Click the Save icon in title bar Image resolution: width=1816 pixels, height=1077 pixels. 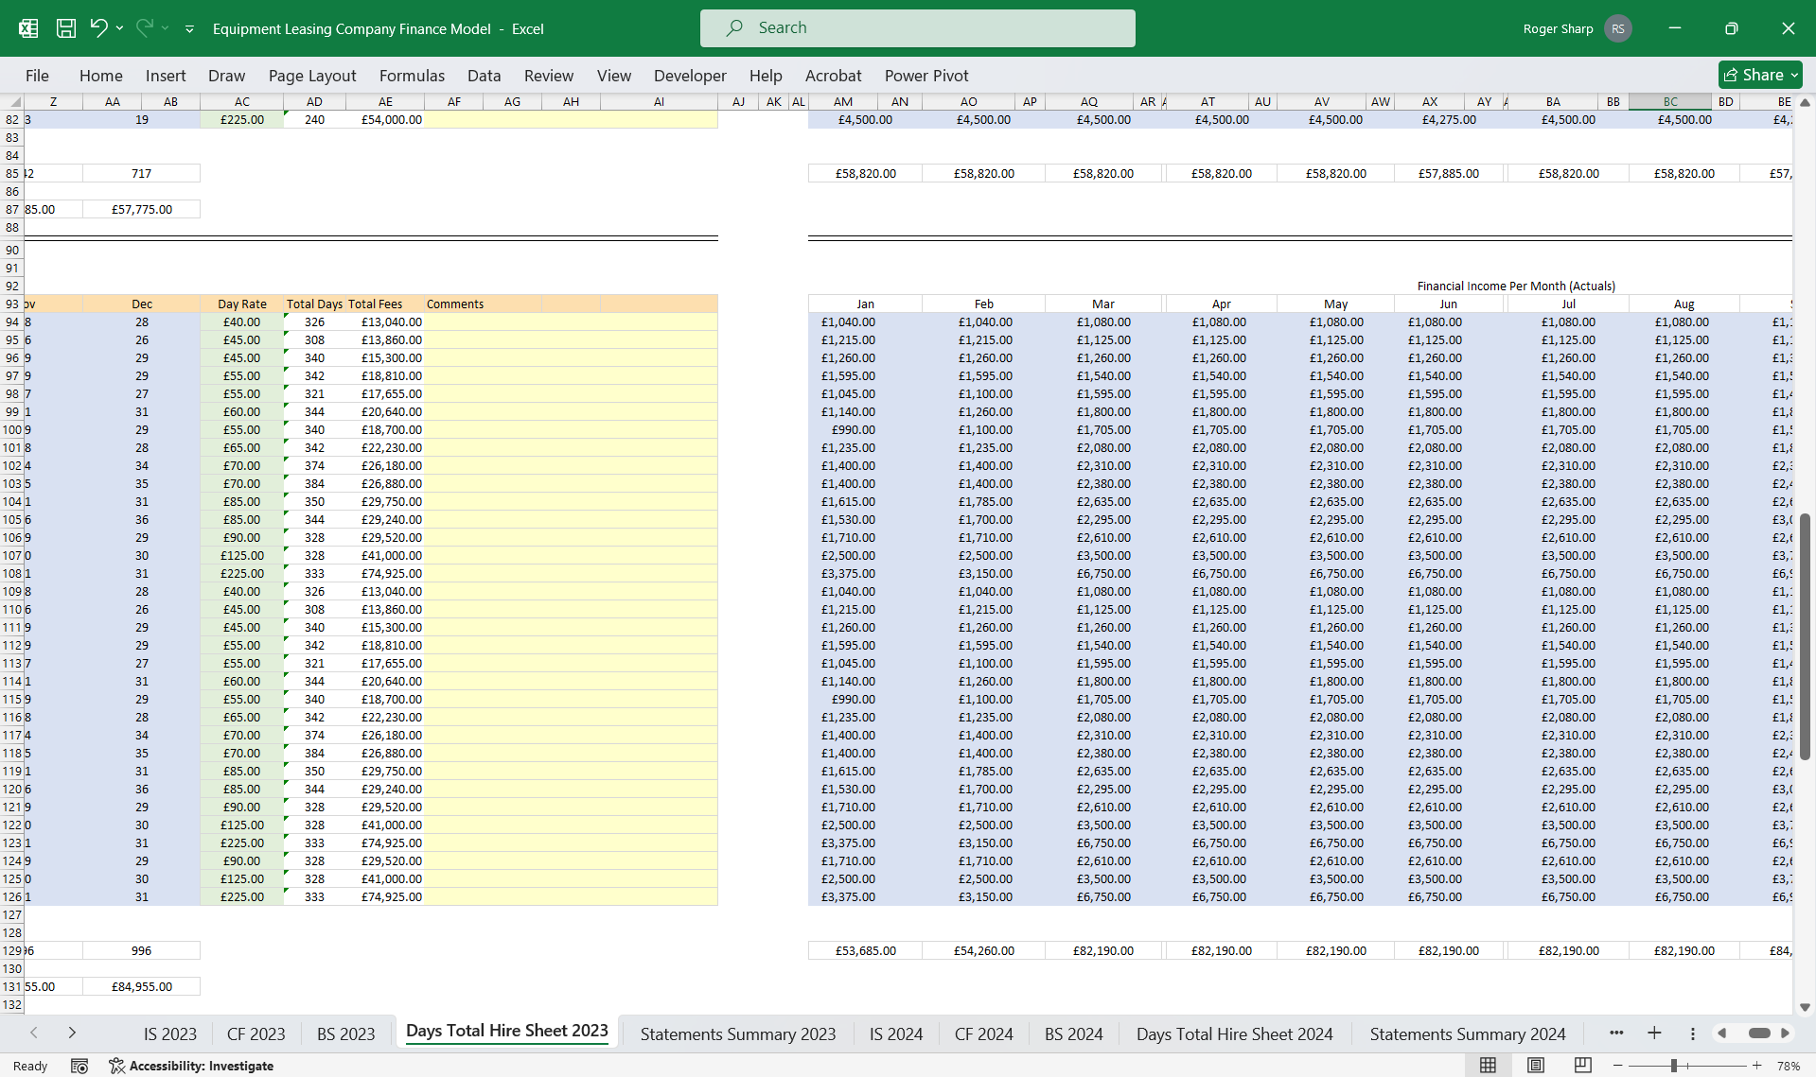point(66,28)
